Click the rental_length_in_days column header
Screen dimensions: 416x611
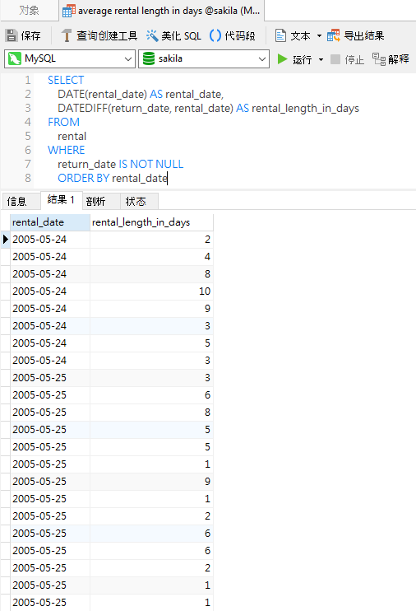click(x=152, y=222)
